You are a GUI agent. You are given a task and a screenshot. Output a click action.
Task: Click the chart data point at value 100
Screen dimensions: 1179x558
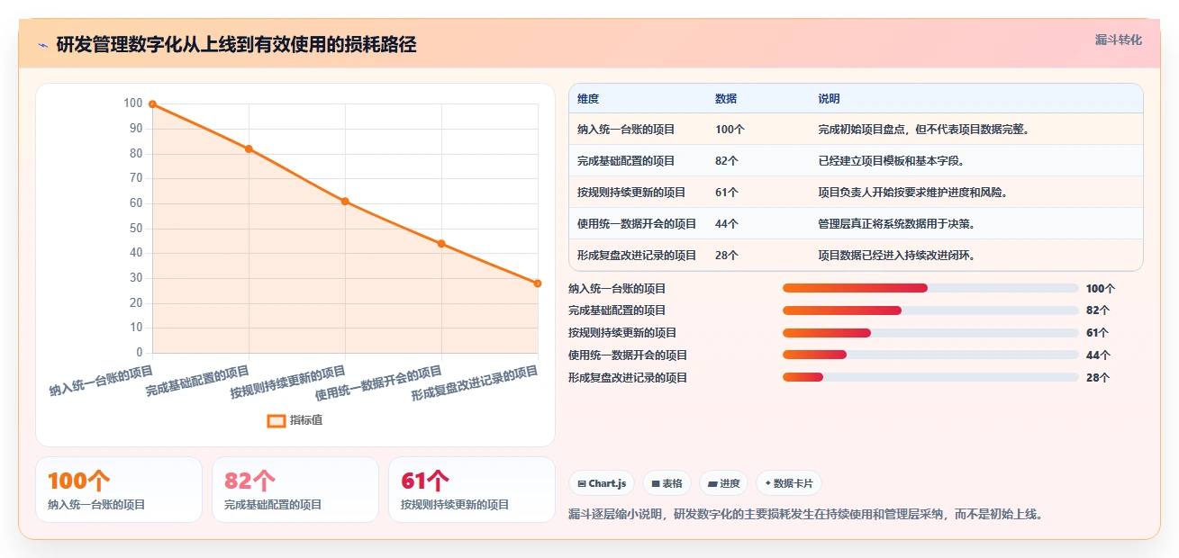[x=152, y=104]
